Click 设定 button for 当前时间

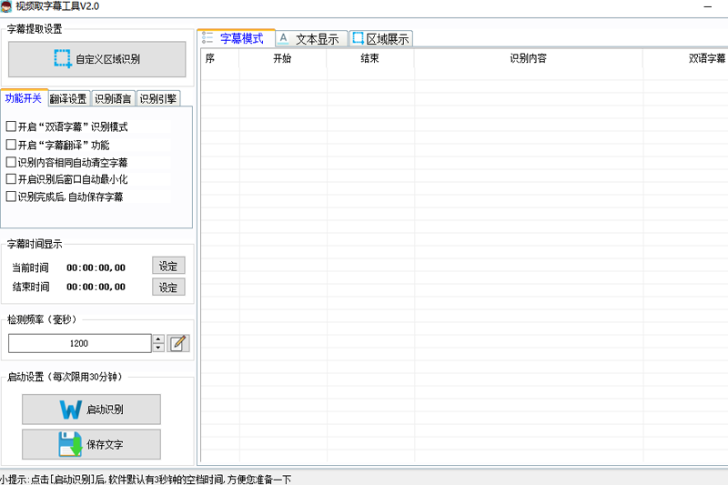[x=168, y=267]
